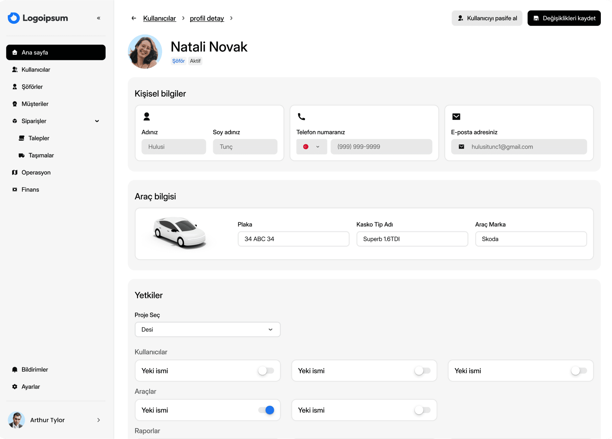The image size is (612, 439).
Task: Click the map icon next to Operasyon
Action: click(15, 172)
